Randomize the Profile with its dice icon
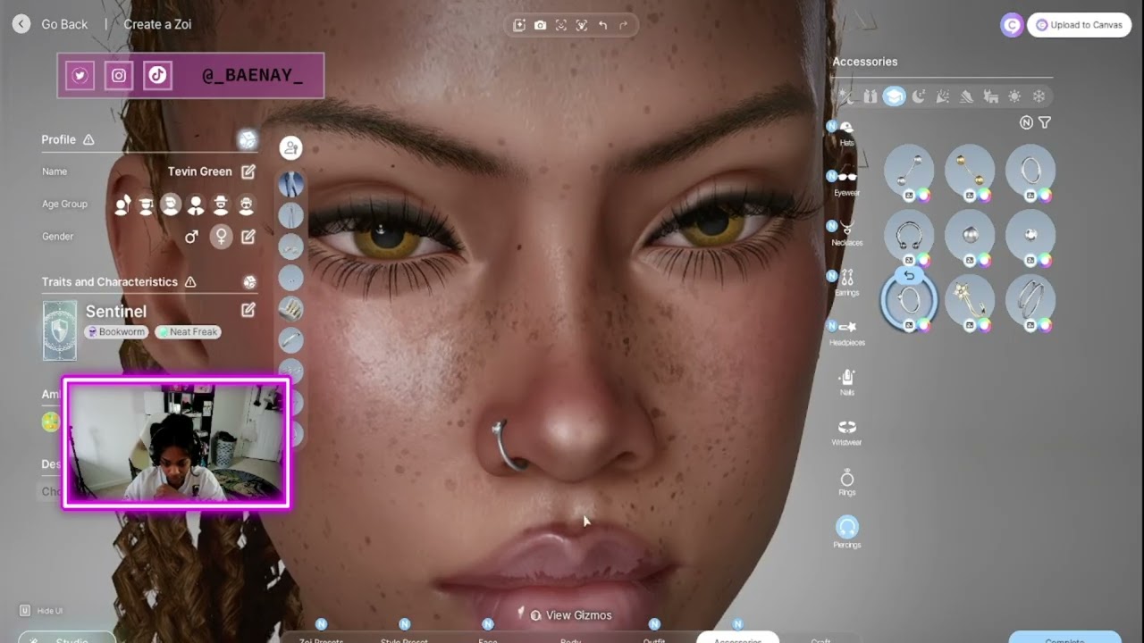The width and height of the screenshot is (1144, 643). (x=248, y=139)
